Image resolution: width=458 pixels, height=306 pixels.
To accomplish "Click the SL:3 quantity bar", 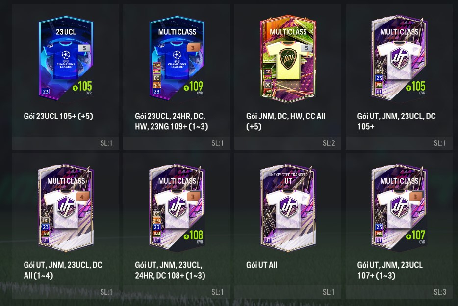I will point(399,292).
